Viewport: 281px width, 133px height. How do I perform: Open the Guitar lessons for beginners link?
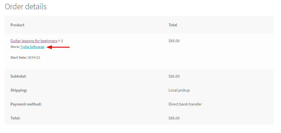tap(34, 41)
